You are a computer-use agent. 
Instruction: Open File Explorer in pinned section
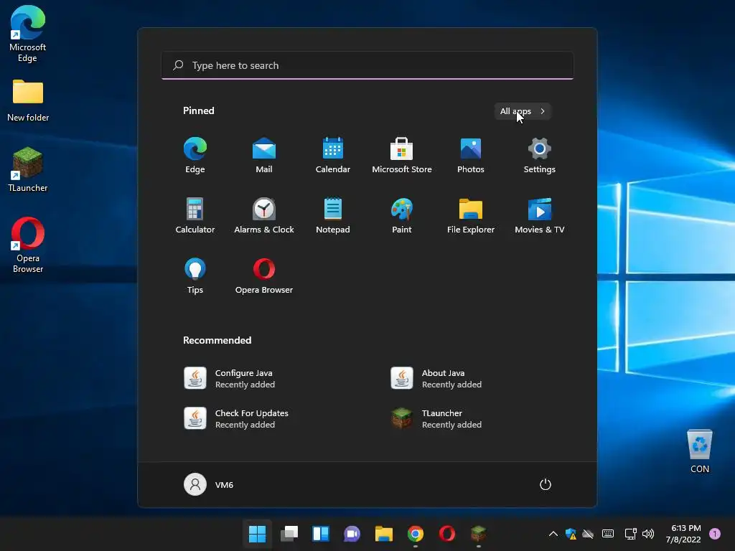coord(471,215)
